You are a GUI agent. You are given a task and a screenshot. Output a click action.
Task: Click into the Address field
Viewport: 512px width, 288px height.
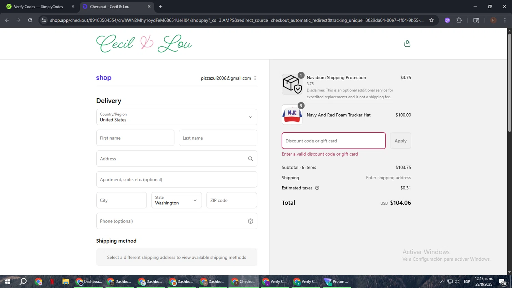176,159
